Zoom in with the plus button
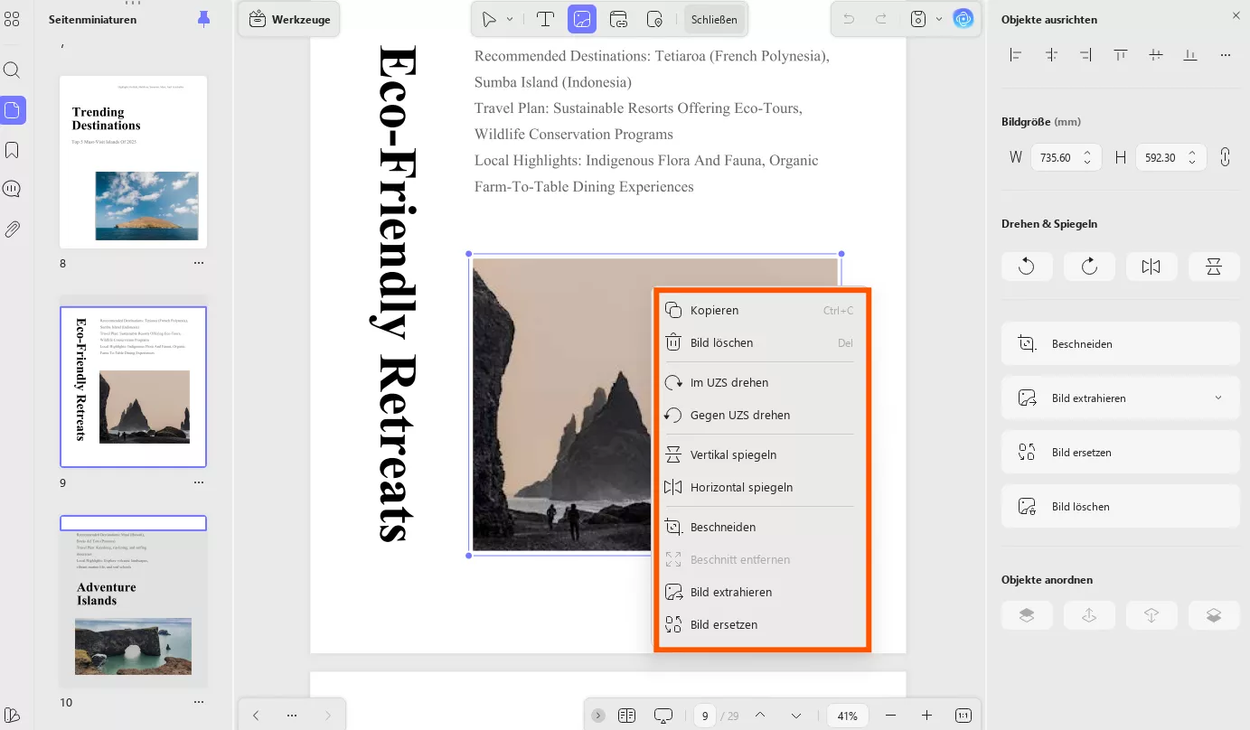This screenshot has height=730, width=1250. pyautogui.click(x=926, y=716)
